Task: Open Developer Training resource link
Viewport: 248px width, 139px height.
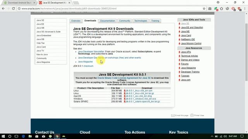Action: pyautogui.click(x=190, y=72)
